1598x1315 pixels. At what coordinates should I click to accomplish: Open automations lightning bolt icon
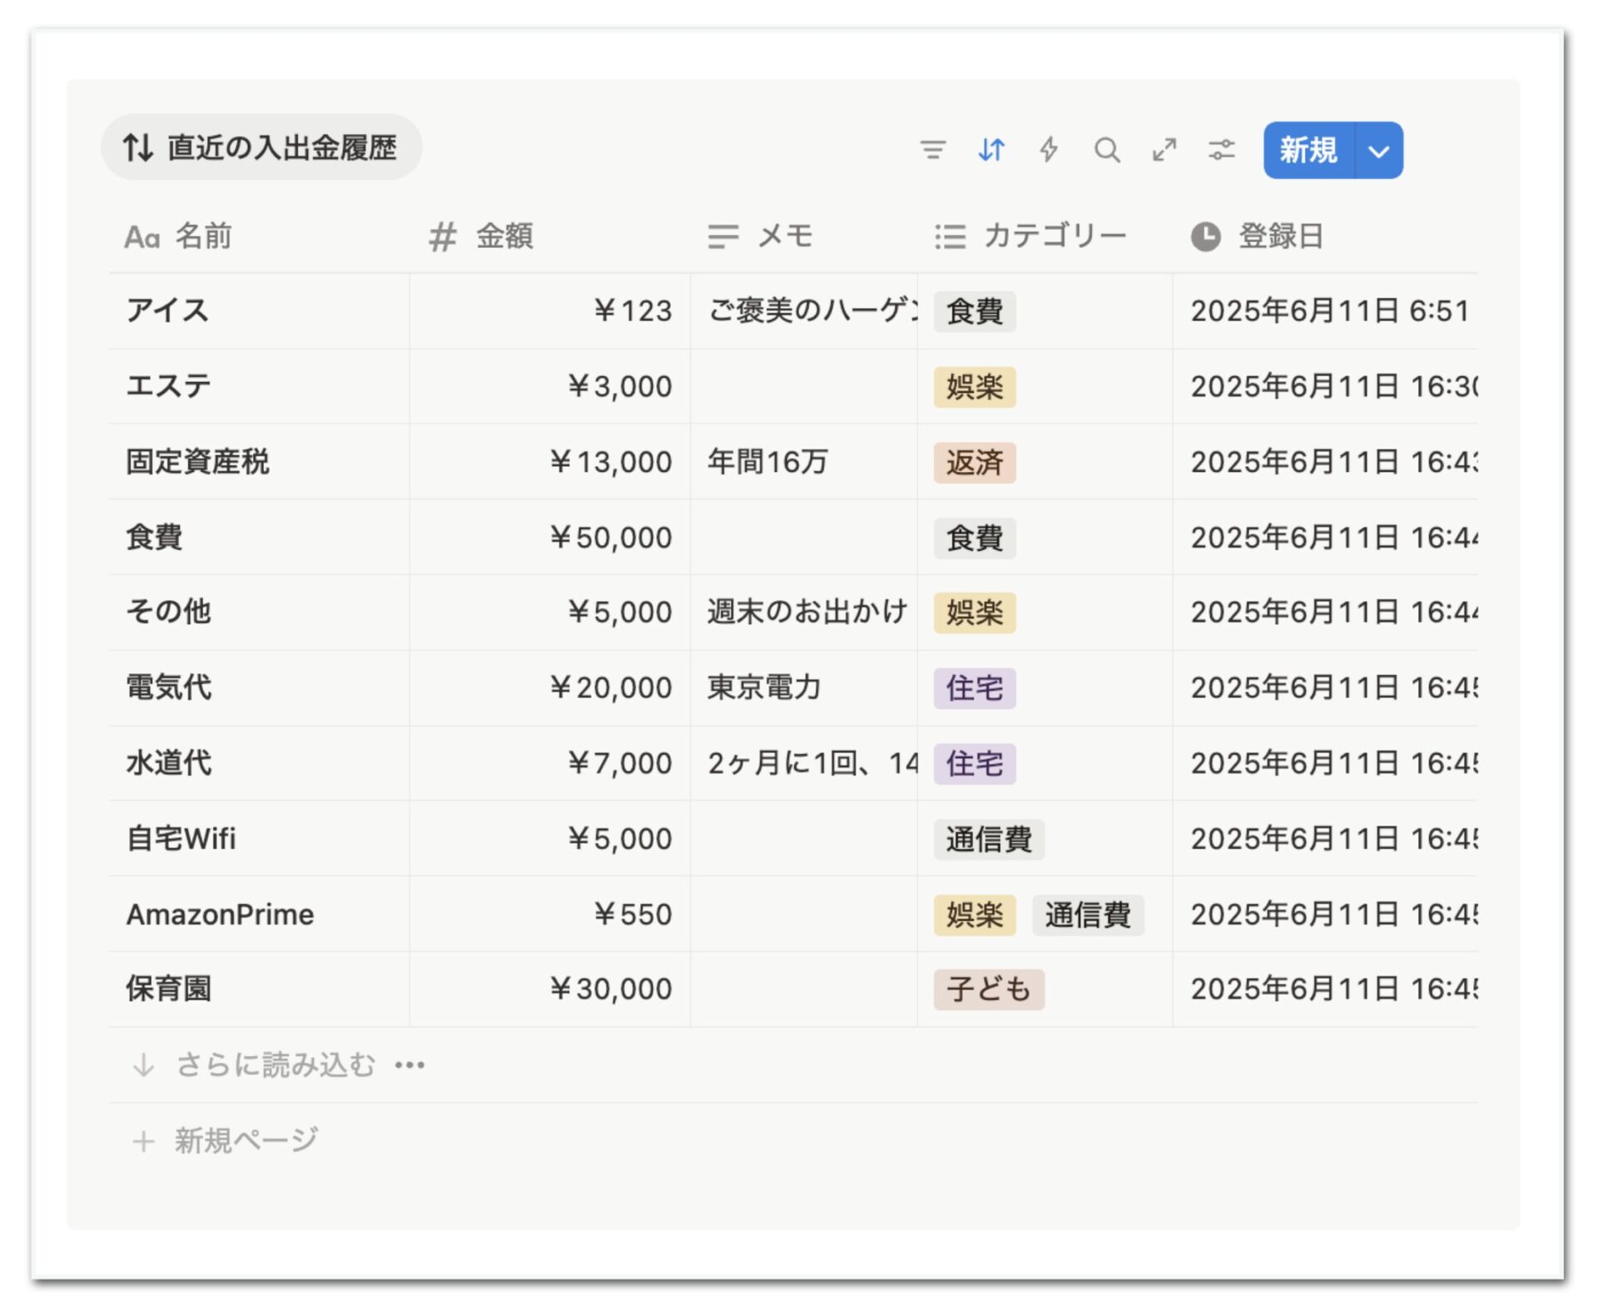(1049, 150)
